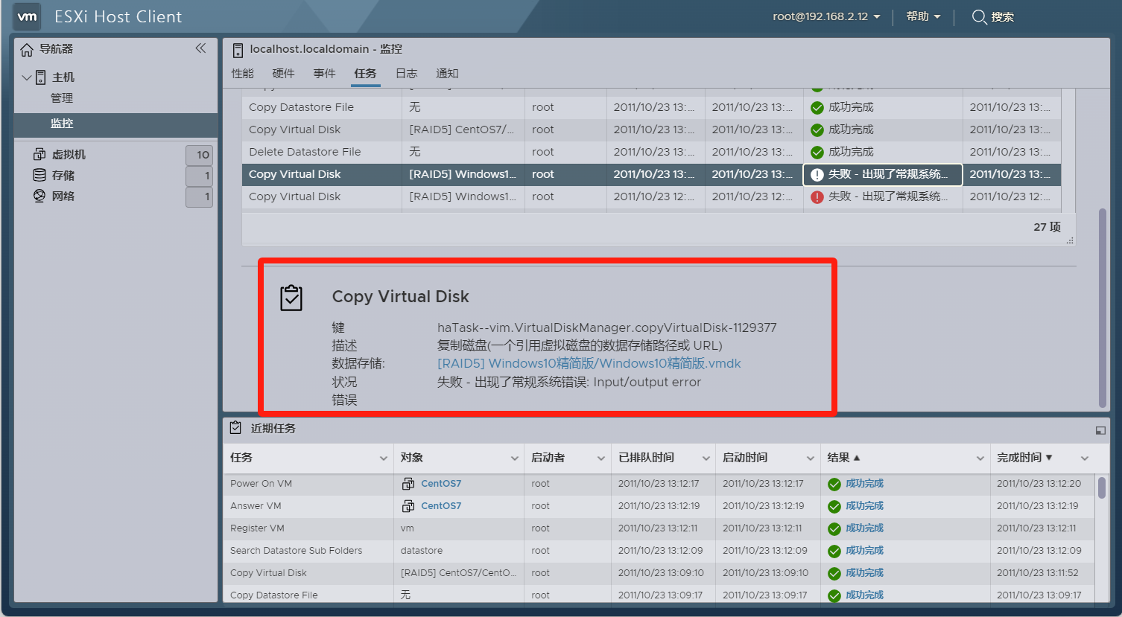Collapse the 主机 host tree node
The height and width of the screenshot is (617, 1122).
(x=27, y=77)
